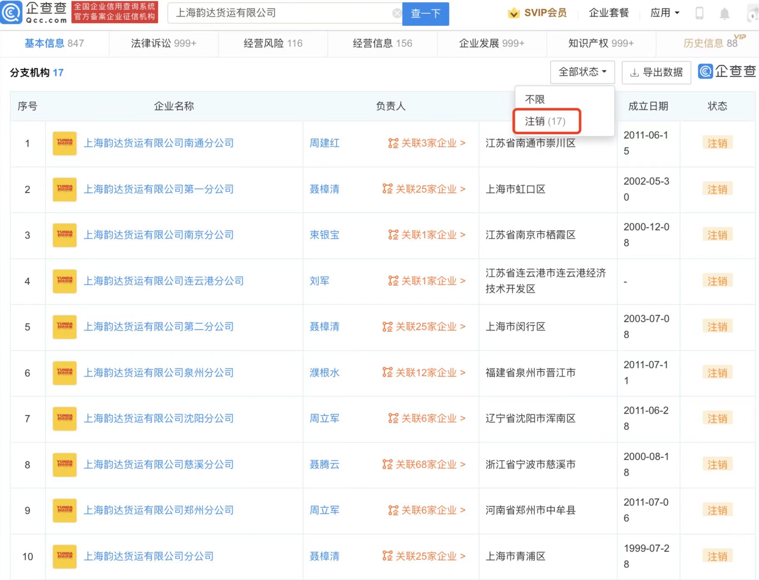Open person 濮根水 profile link
Screen dimensions: 759x580
(x=324, y=373)
